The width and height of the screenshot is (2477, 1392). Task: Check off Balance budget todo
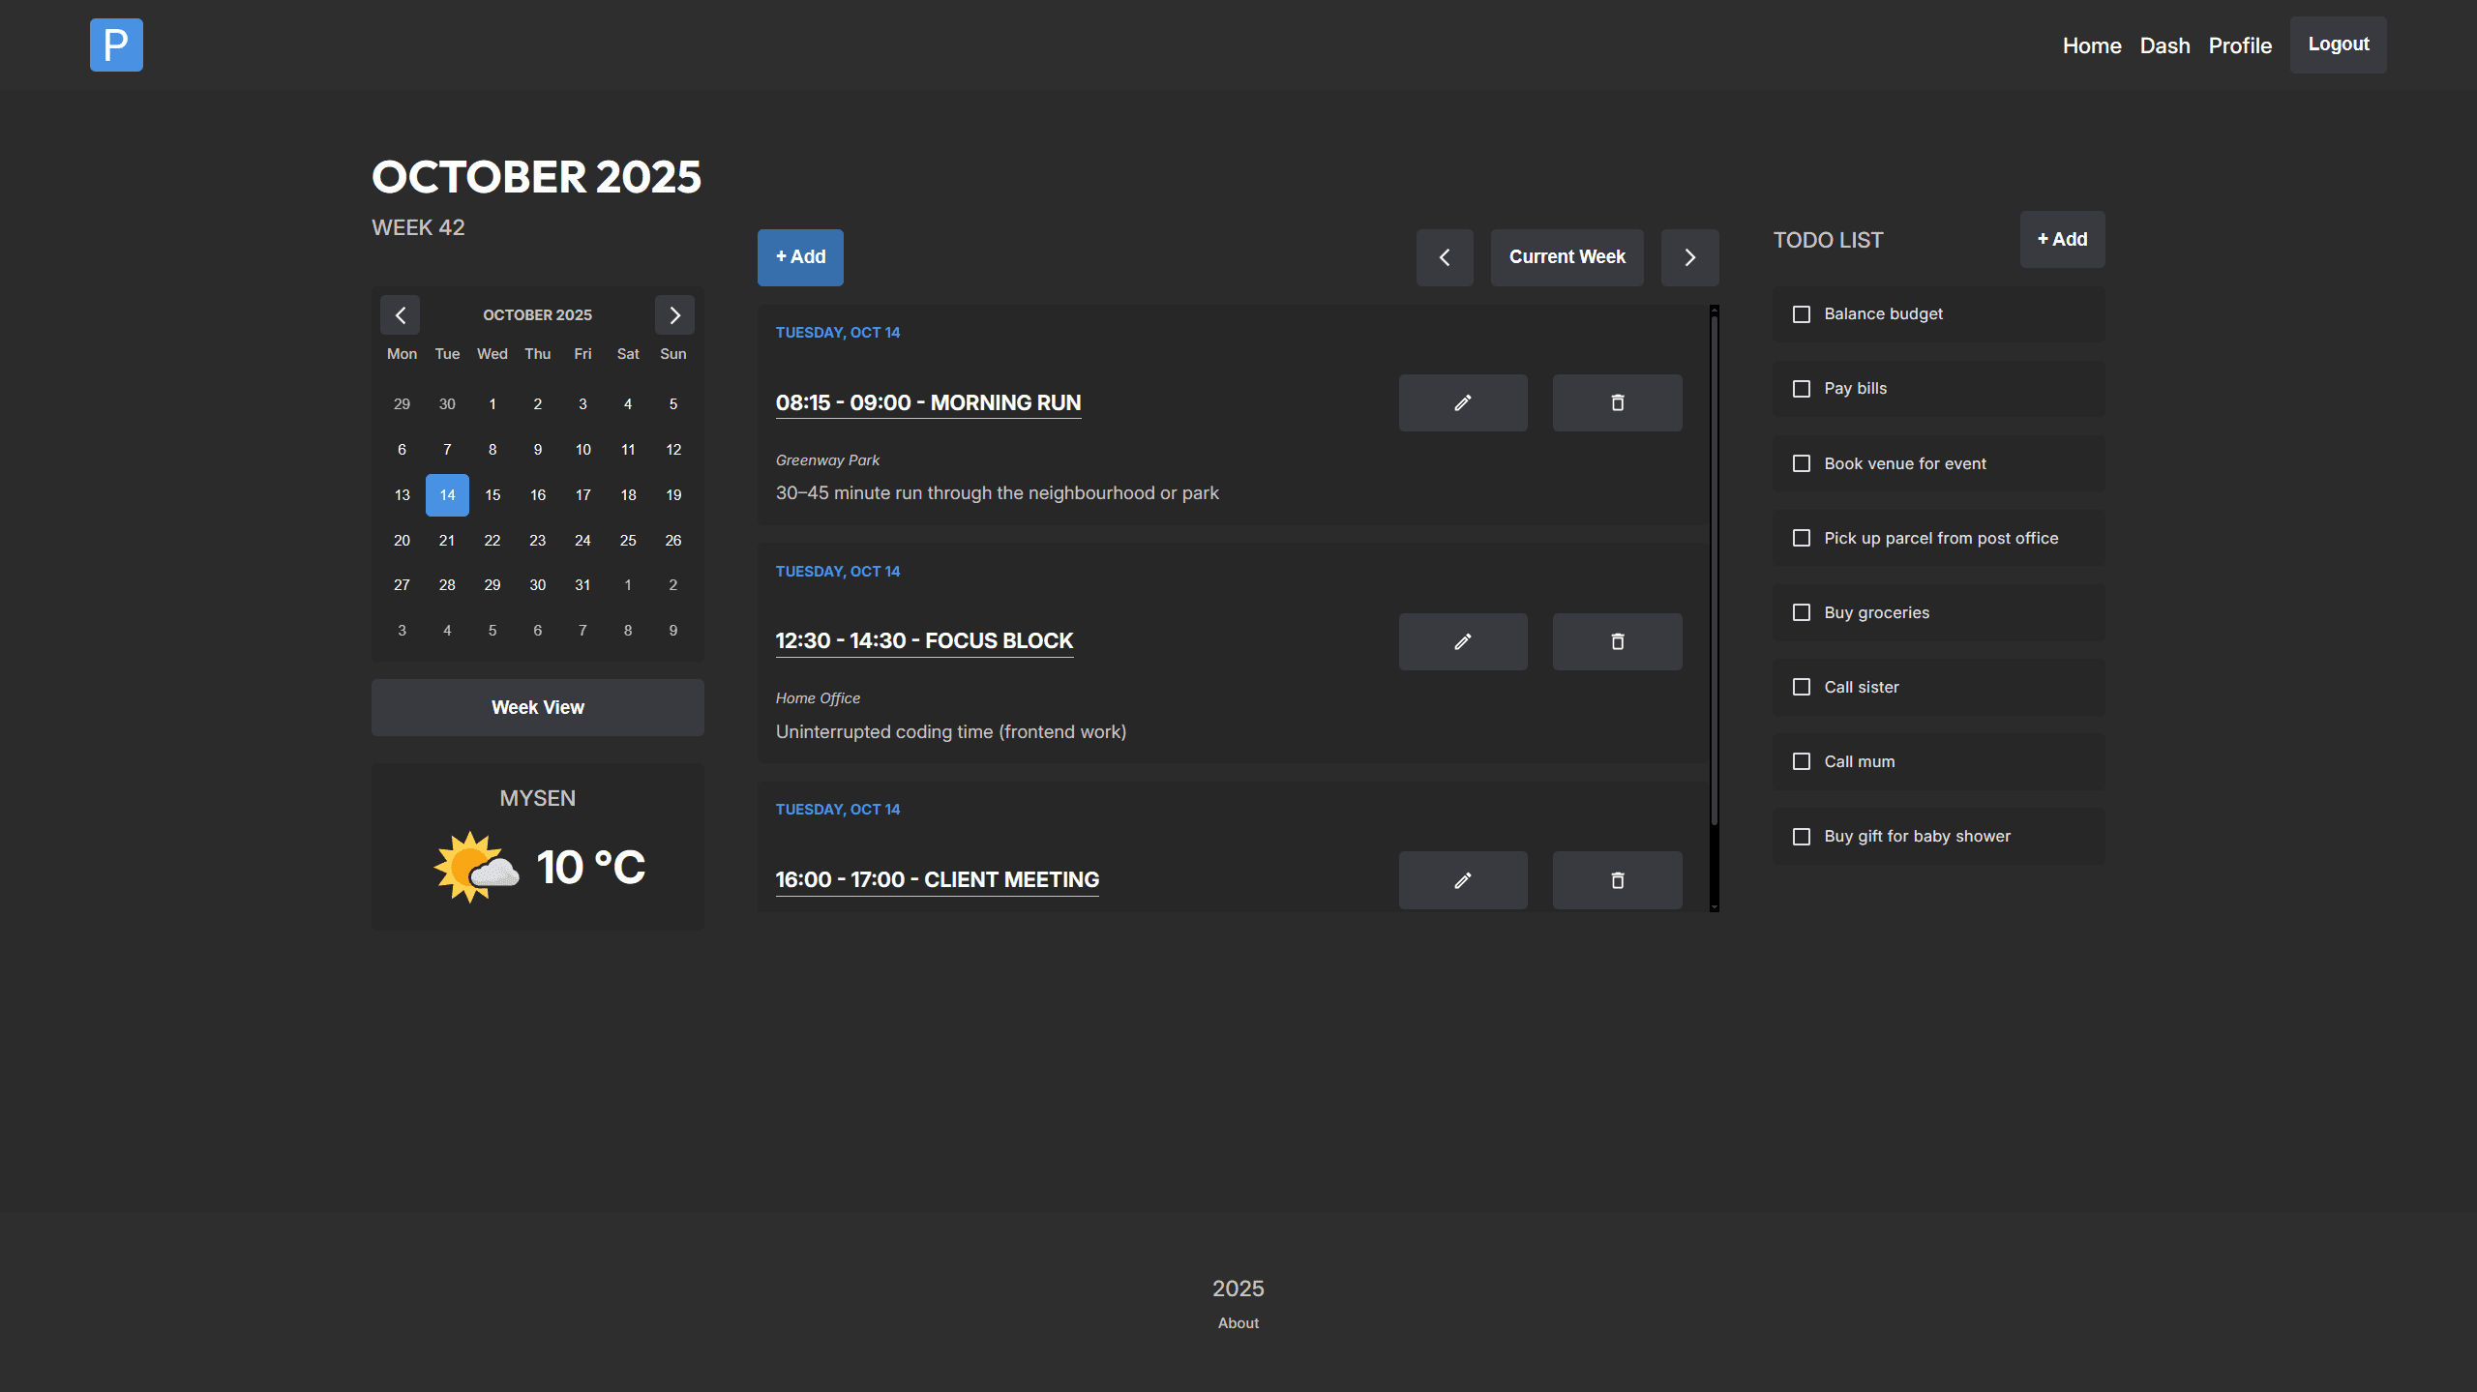coord(1801,314)
